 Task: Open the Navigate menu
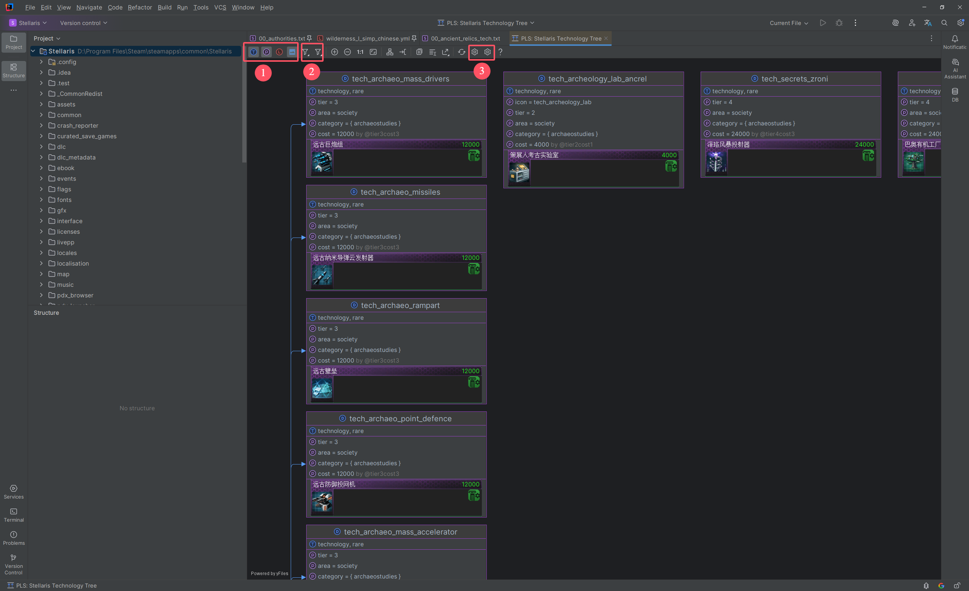coord(89,7)
